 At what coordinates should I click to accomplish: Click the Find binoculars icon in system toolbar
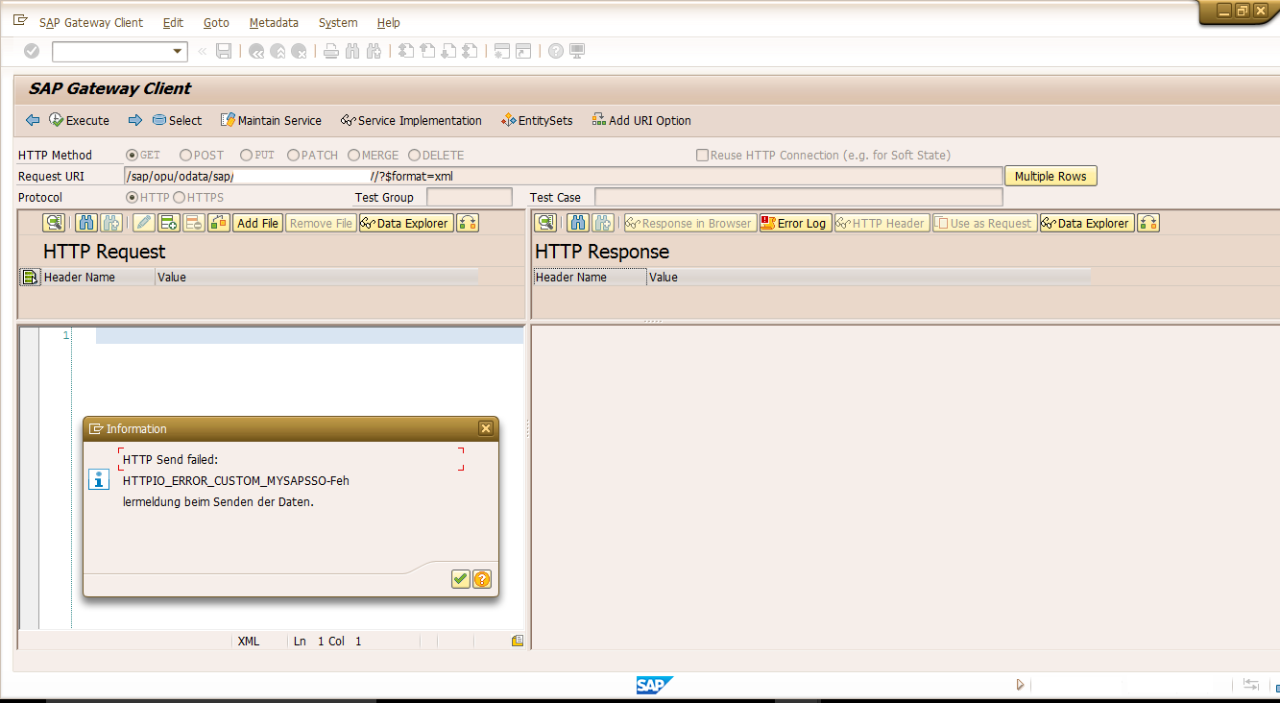(352, 52)
